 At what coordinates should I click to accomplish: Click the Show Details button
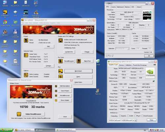[x=65, y=100]
